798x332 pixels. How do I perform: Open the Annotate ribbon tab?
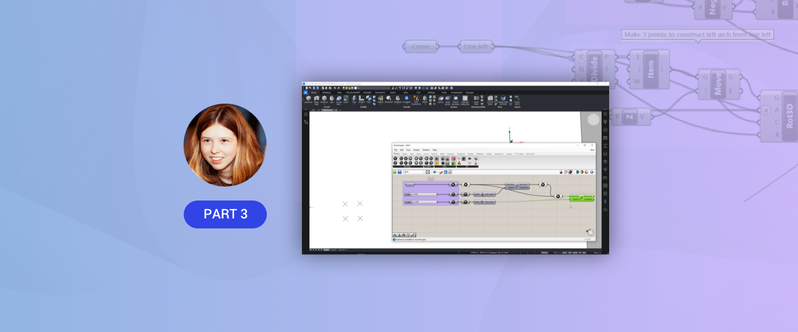367,92
